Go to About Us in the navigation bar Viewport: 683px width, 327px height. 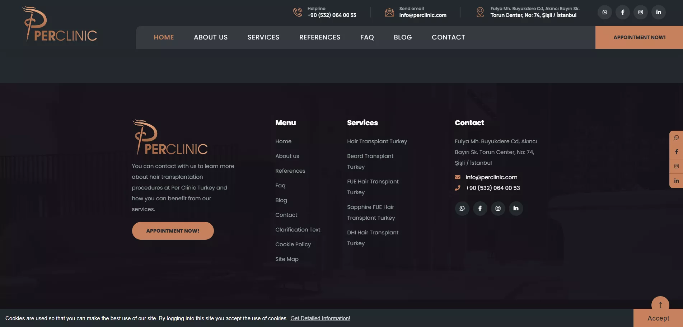click(x=211, y=37)
